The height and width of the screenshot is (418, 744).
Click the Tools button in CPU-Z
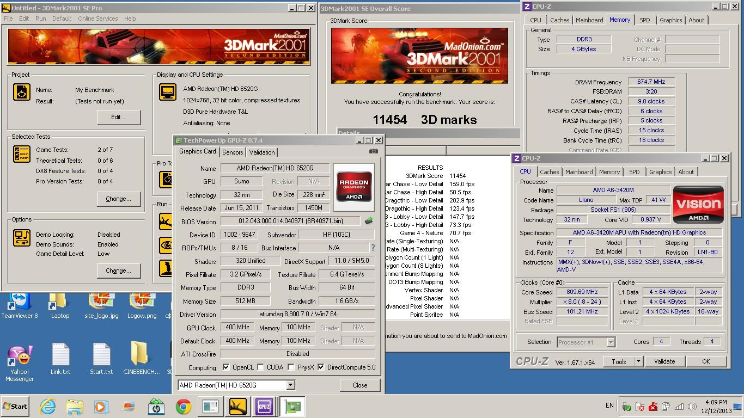619,361
